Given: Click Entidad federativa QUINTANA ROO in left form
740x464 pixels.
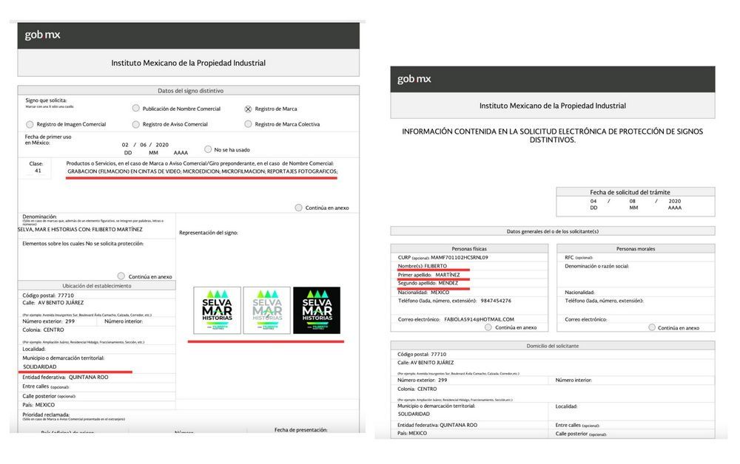Looking at the screenshot, I should tap(65, 378).
